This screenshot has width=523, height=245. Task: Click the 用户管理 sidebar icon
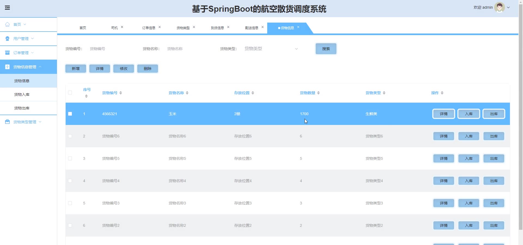(7, 39)
